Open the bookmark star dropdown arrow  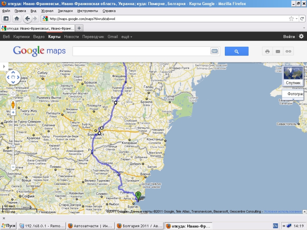click(x=297, y=18)
